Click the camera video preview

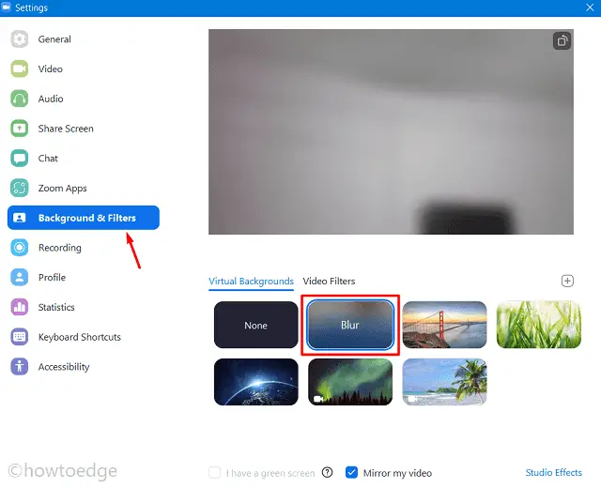[391, 131]
